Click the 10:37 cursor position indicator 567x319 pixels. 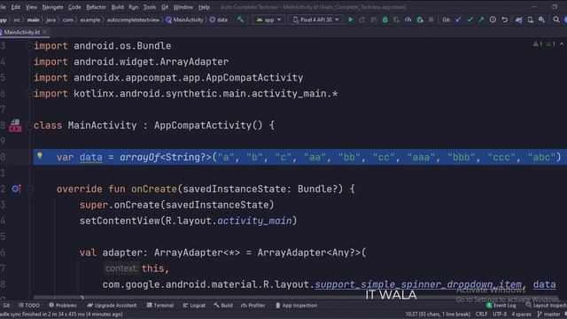pos(438,314)
